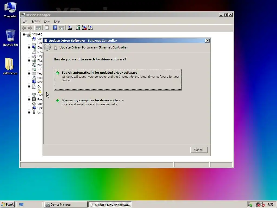Image resolution: width=277 pixels, height=208 pixels.
Task: Click the DVD drives category icon
Action: [34, 52]
